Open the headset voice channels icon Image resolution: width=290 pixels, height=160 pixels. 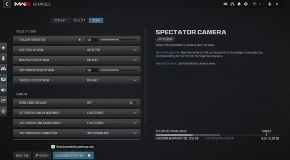click(x=232, y=4)
